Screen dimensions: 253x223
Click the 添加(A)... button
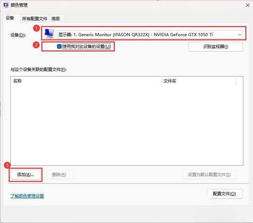click(25, 175)
